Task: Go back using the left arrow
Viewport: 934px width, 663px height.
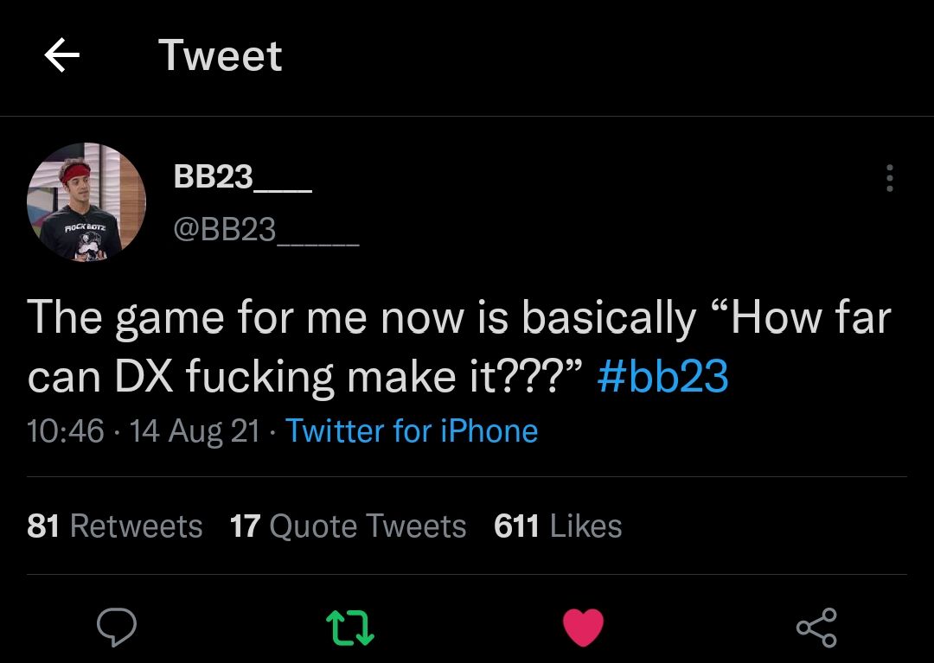Action: (x=62, y=57)
